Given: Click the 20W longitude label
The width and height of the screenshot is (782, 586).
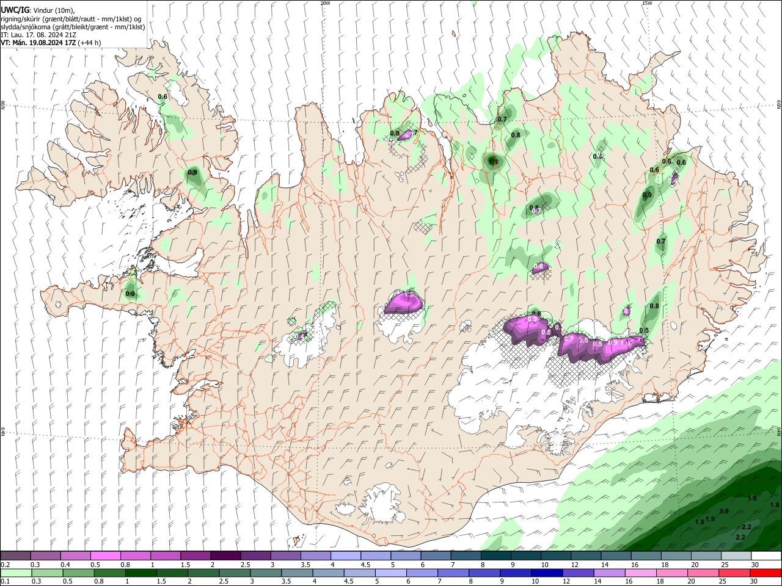Looking at the screenshot, I should [325, 3].
